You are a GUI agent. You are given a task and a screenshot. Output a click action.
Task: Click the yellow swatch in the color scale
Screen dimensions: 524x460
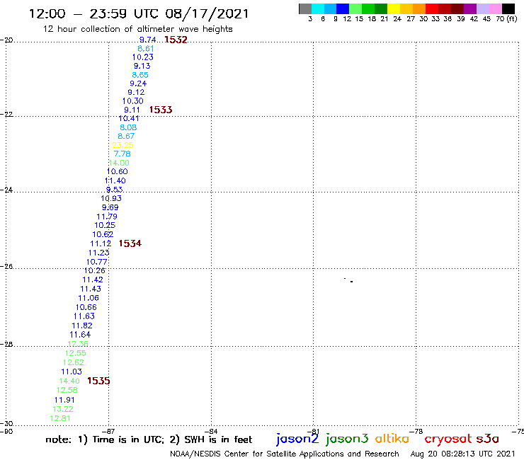tap(394, 8)
